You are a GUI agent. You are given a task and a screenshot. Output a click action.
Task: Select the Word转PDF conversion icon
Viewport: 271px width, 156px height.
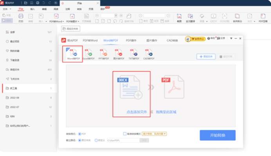click(x=73, y=53)
